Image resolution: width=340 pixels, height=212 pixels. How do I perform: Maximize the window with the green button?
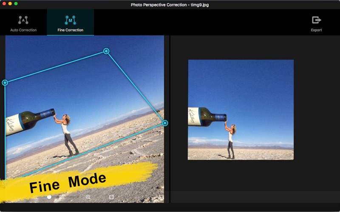(x=16, y=4)
